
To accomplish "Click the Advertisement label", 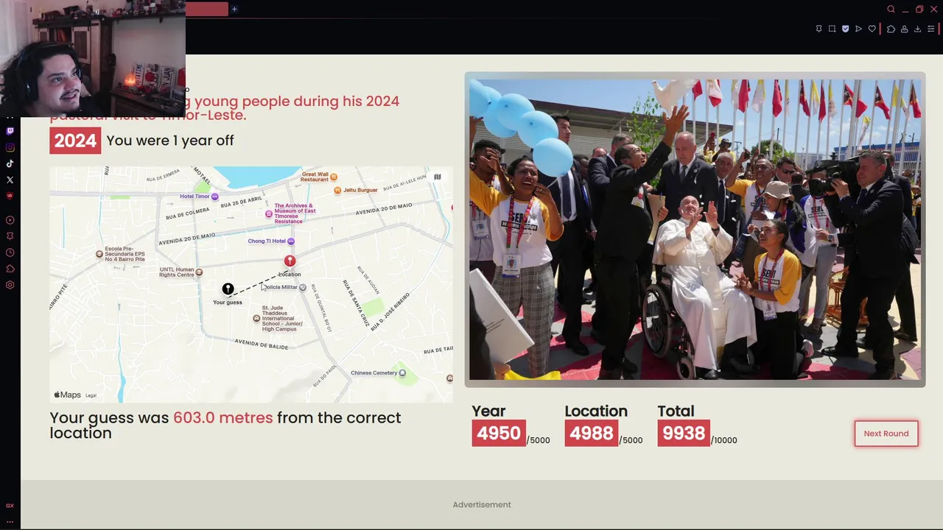I will click(482, 505).
